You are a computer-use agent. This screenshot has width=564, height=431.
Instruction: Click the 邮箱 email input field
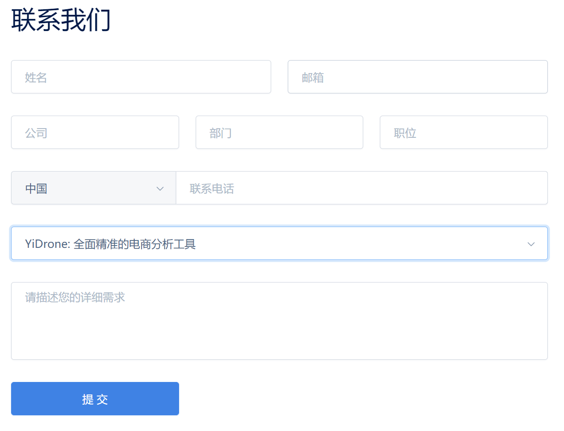(x=416, y=77)
